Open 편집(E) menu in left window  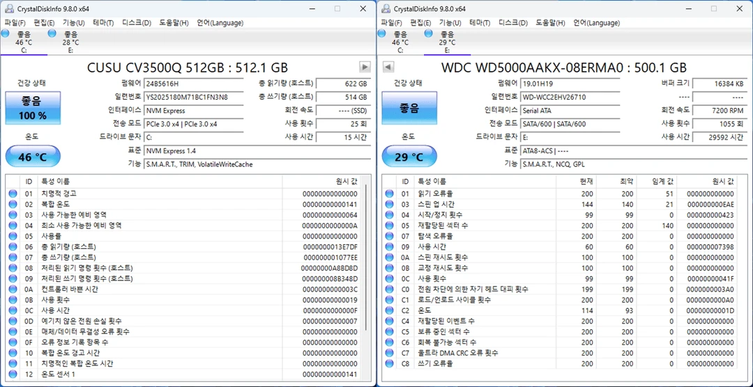(x=44, y=22)
